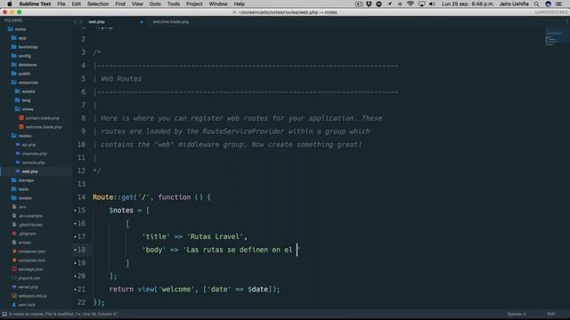
Task: Toggle sidebar icon in status bar
Action: point(4,314)
